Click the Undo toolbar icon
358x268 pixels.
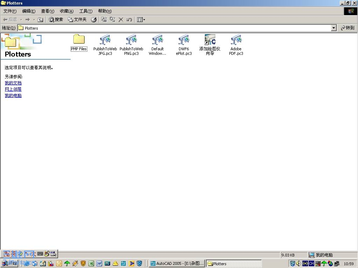tap(129, 20)
